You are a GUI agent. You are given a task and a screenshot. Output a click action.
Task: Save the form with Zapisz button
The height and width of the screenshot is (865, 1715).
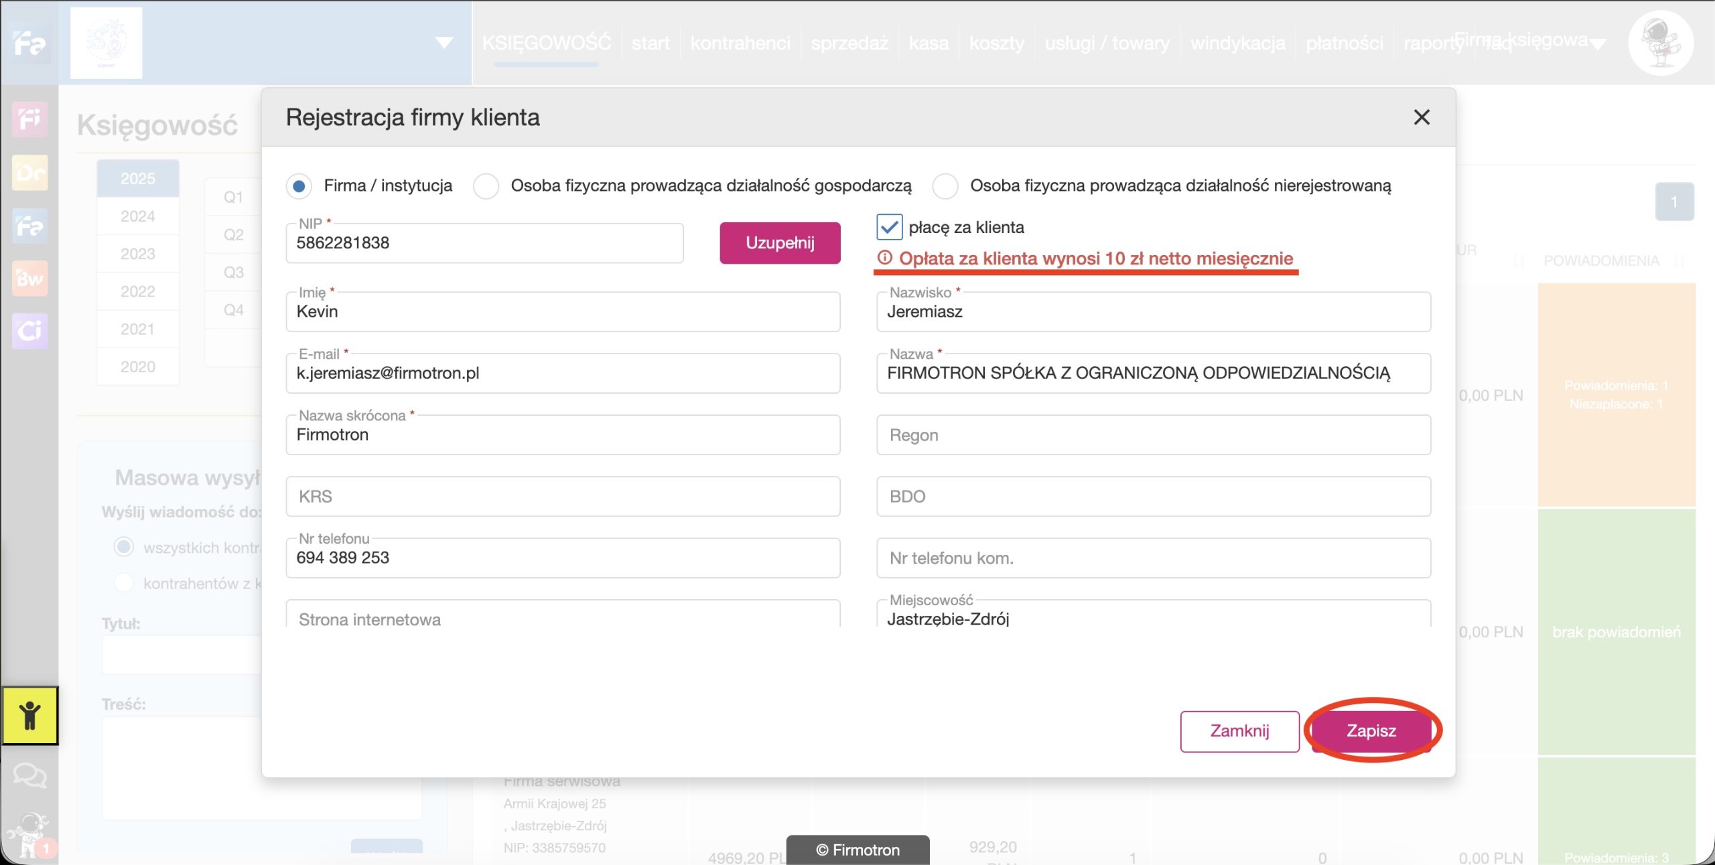pos(1371,730)
